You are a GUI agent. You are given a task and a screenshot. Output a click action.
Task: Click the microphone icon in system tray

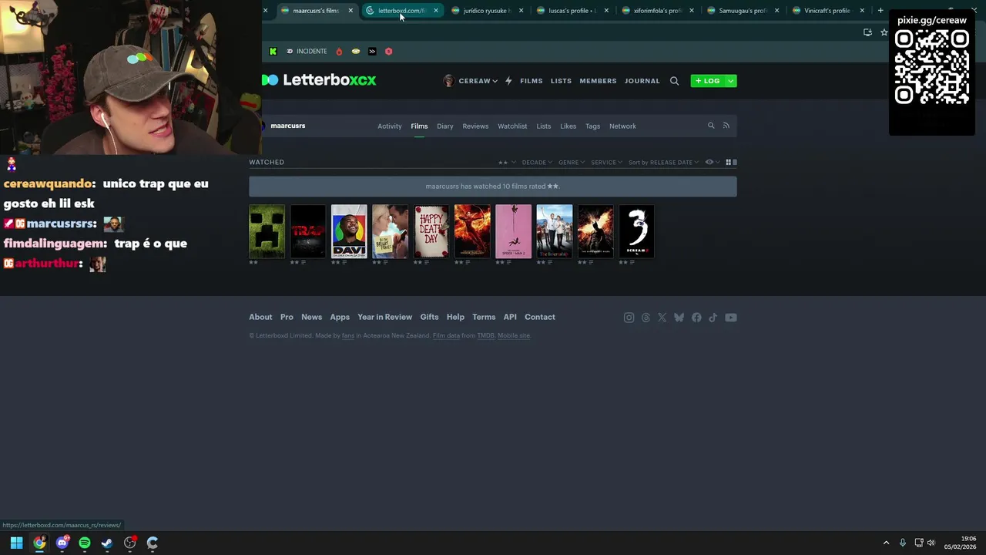pyautogui.click(x=903, y=543)
